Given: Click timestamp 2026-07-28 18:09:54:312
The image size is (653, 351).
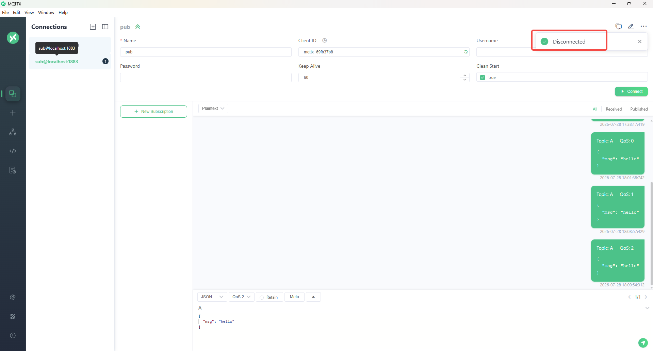Looking at the screenshot, I should pyautogui.click(x=622, y=285).
